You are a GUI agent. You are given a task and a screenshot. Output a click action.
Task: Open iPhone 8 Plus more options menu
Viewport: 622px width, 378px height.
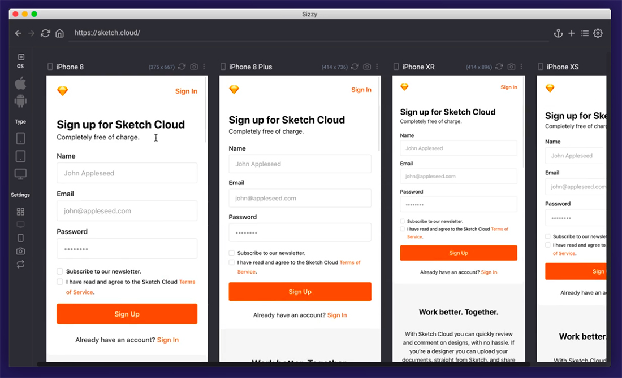(x=377, y=67)
